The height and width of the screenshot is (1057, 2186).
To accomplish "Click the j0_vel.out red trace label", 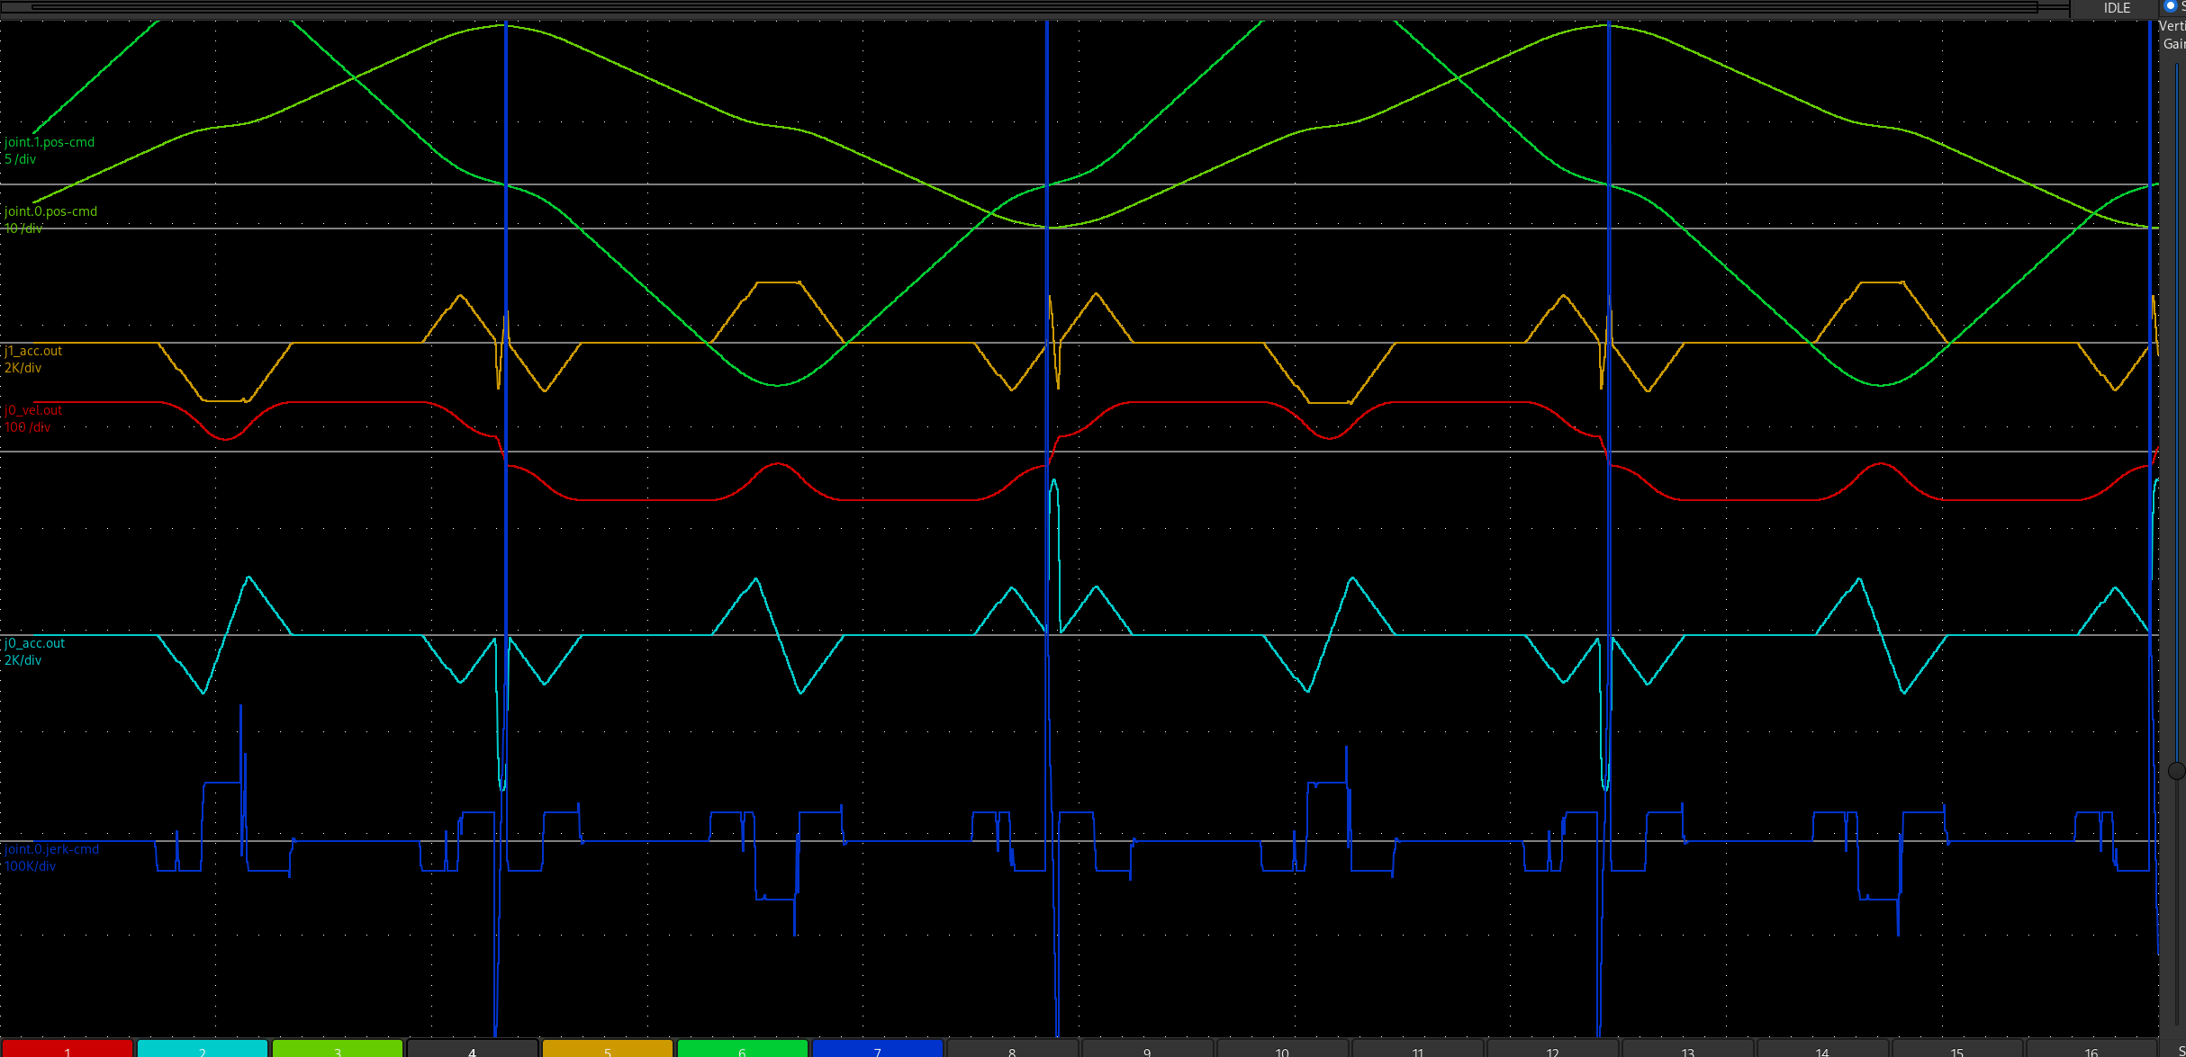I will 33,410.
